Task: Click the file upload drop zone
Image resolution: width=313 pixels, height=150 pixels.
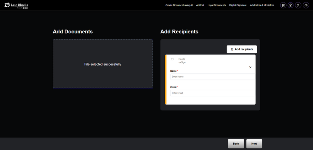Action: (x=102, y=64)
